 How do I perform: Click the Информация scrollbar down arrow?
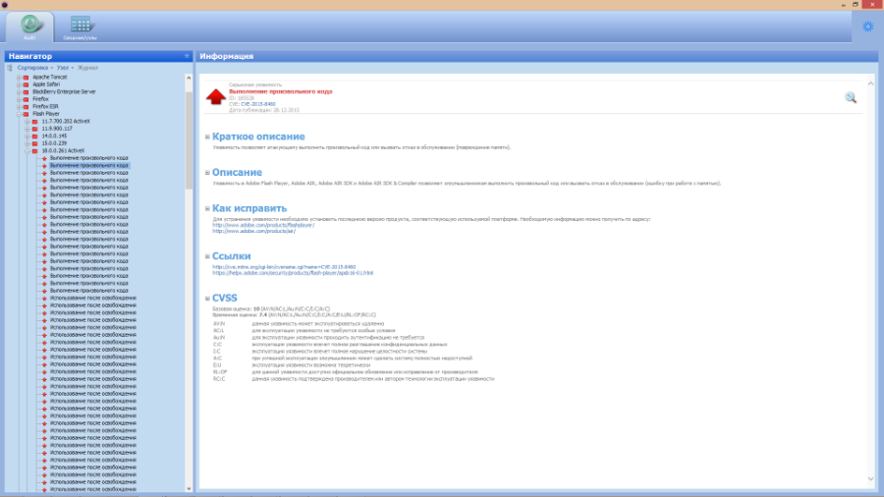870,479
